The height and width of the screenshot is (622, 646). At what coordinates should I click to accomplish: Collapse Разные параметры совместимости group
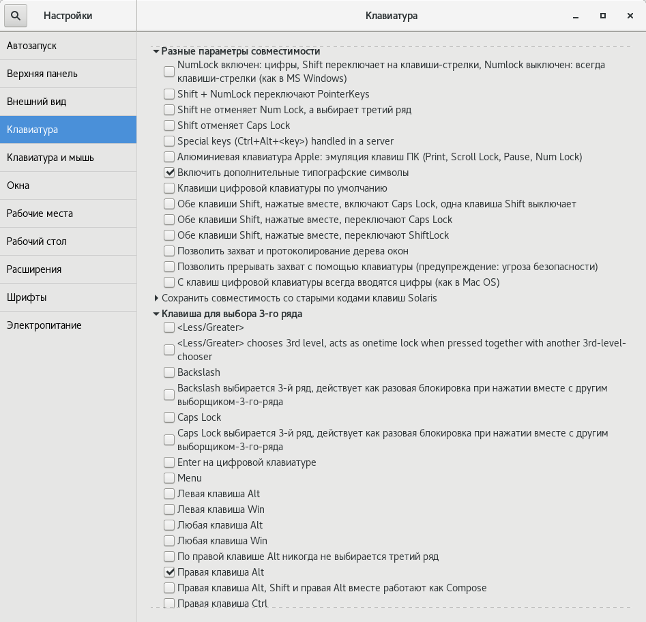click(156, 51)
